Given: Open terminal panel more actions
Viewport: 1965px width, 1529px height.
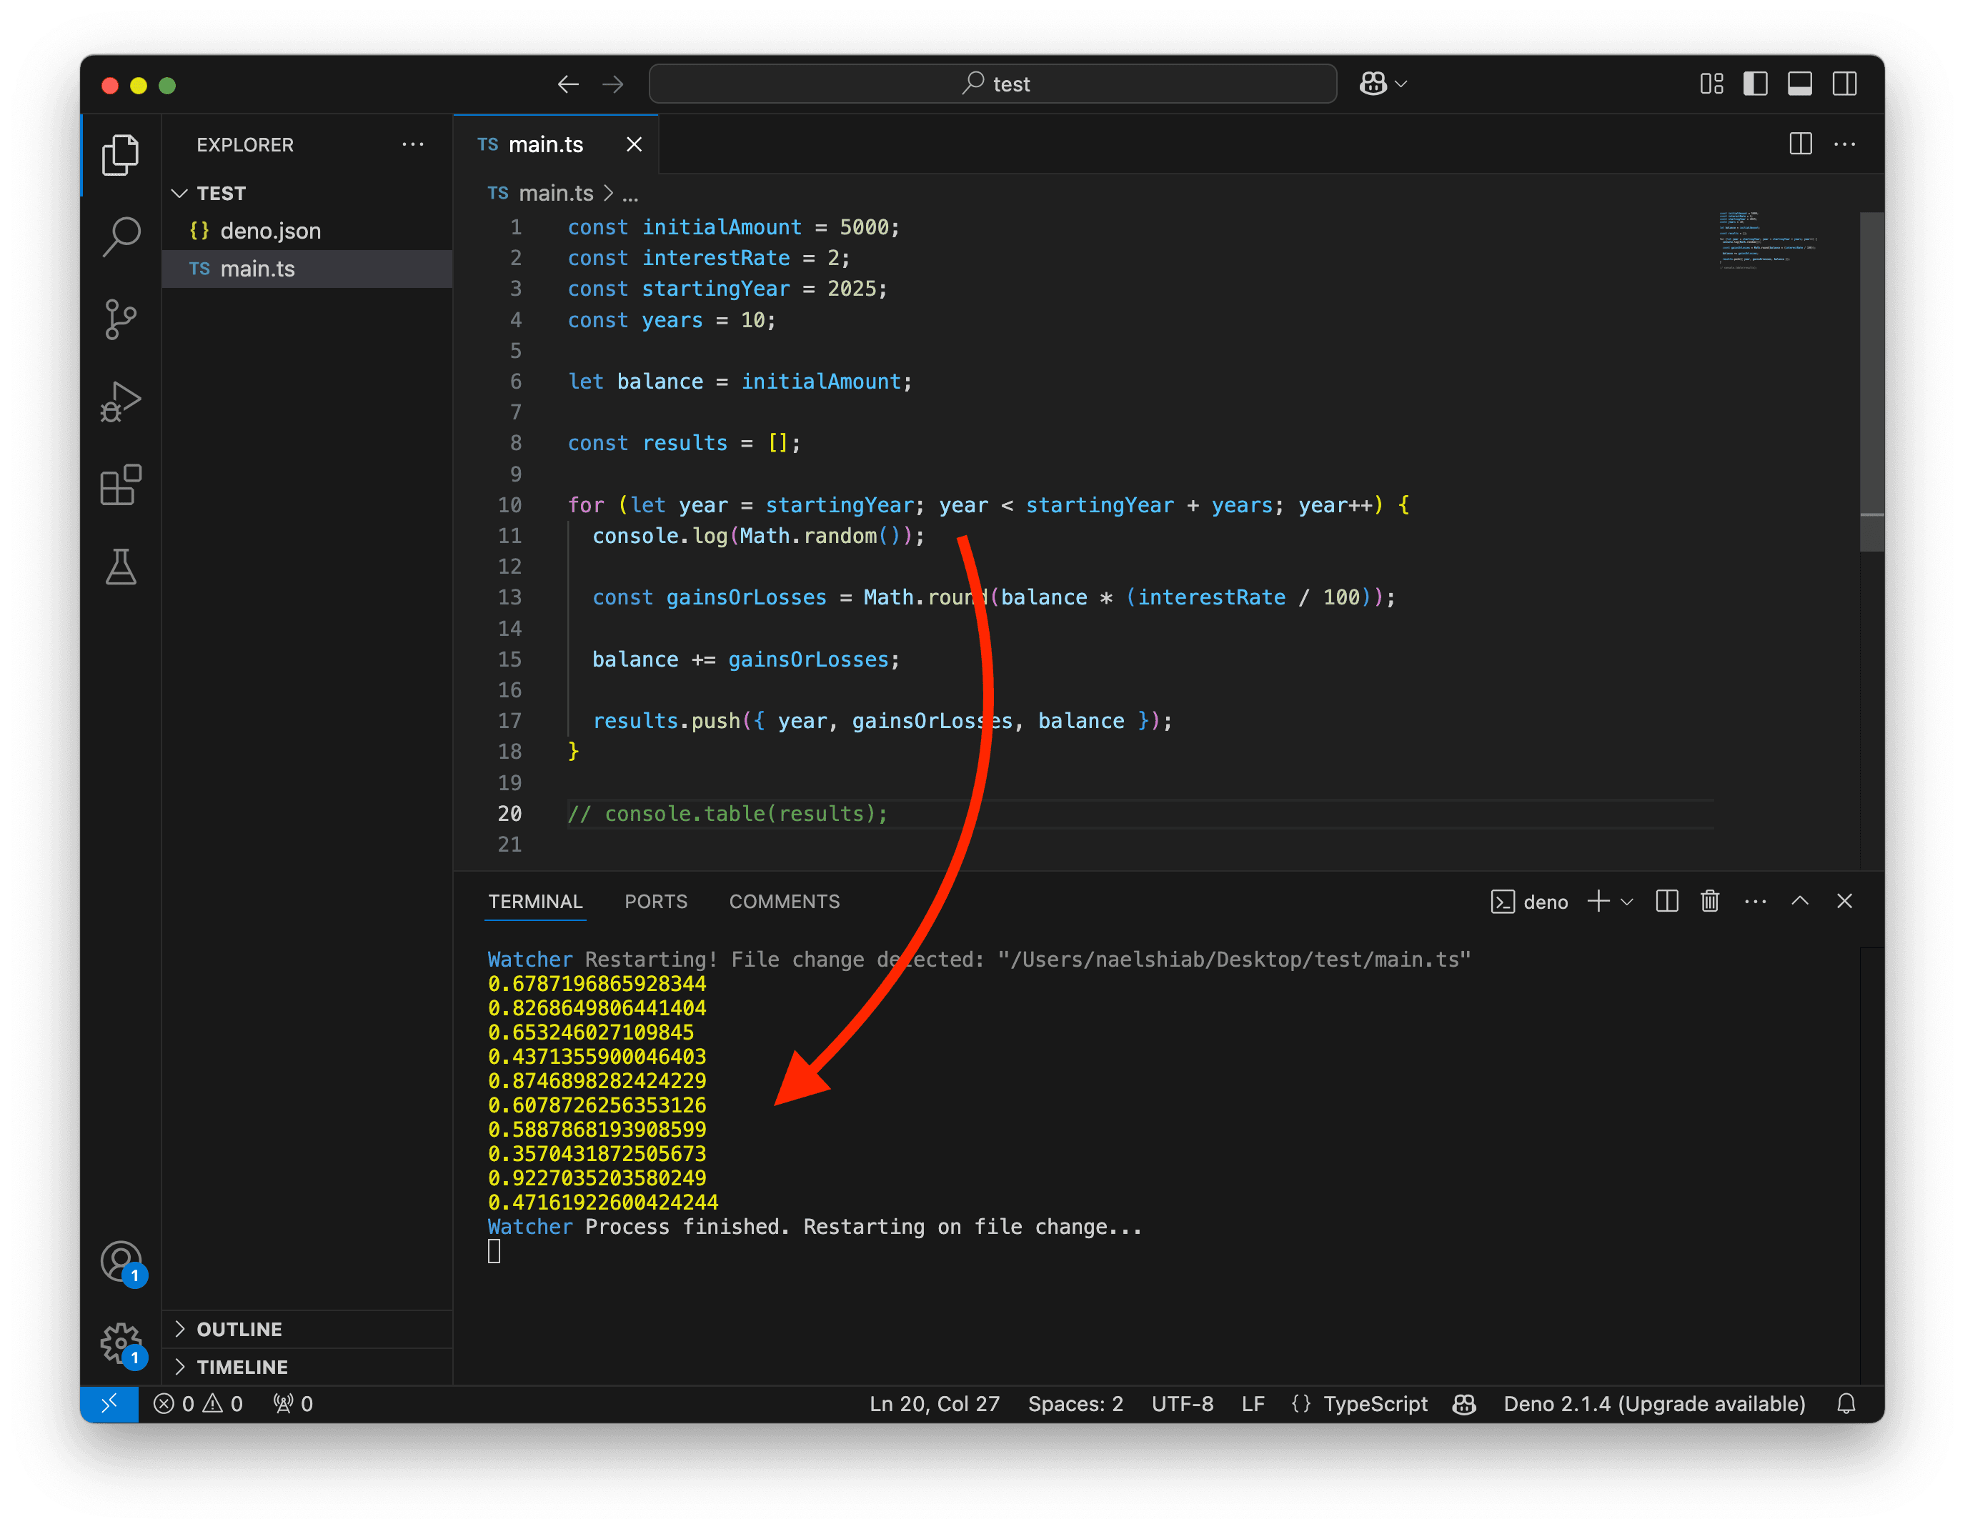Looking at the screenshot, I should pos(1756,901).
